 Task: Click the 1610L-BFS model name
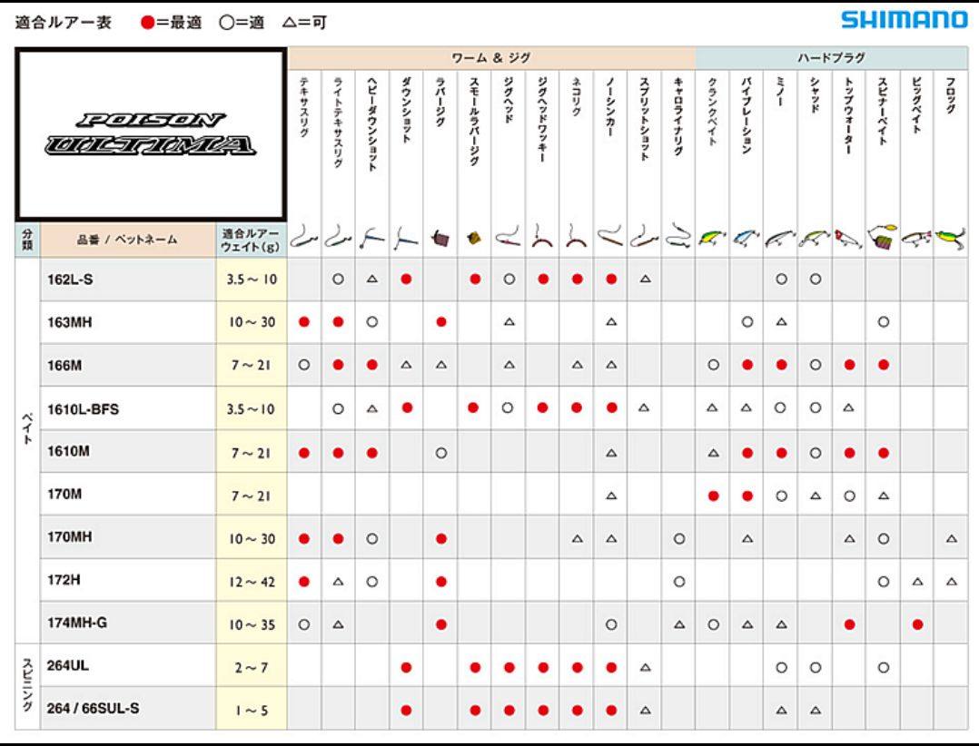click(x=83, y=409)
